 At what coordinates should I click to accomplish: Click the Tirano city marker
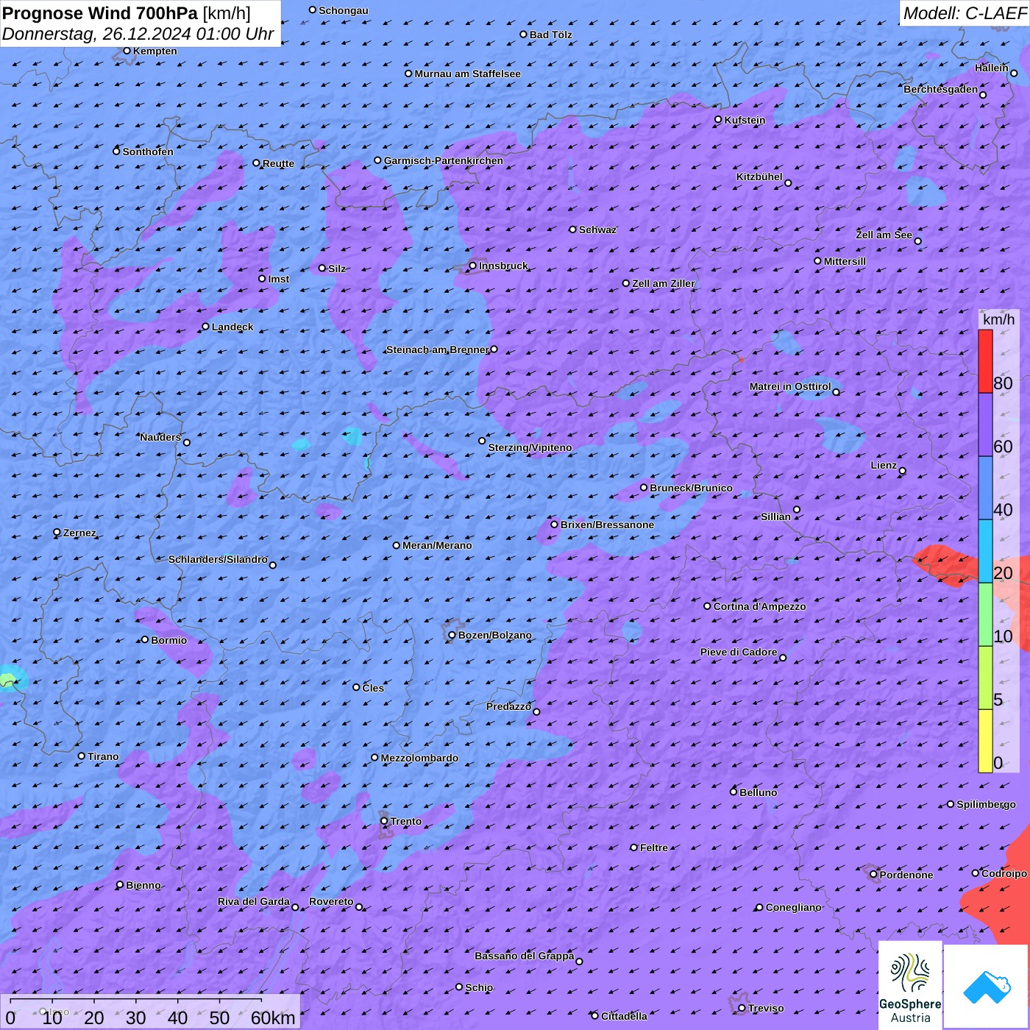(82, 756)
